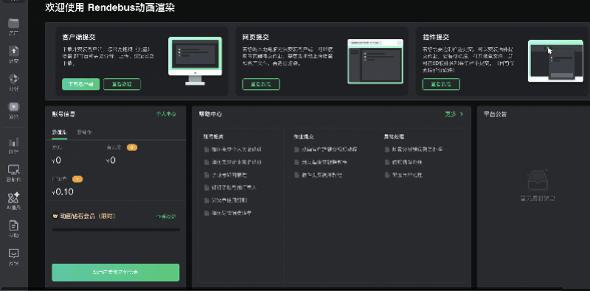Click the 欢迎使用 Rendebus动画渲染 page title

click(110, 7)
